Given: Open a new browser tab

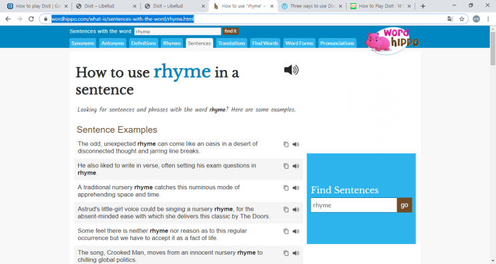Looking at the screenshot, I should (x=423, y=6).
